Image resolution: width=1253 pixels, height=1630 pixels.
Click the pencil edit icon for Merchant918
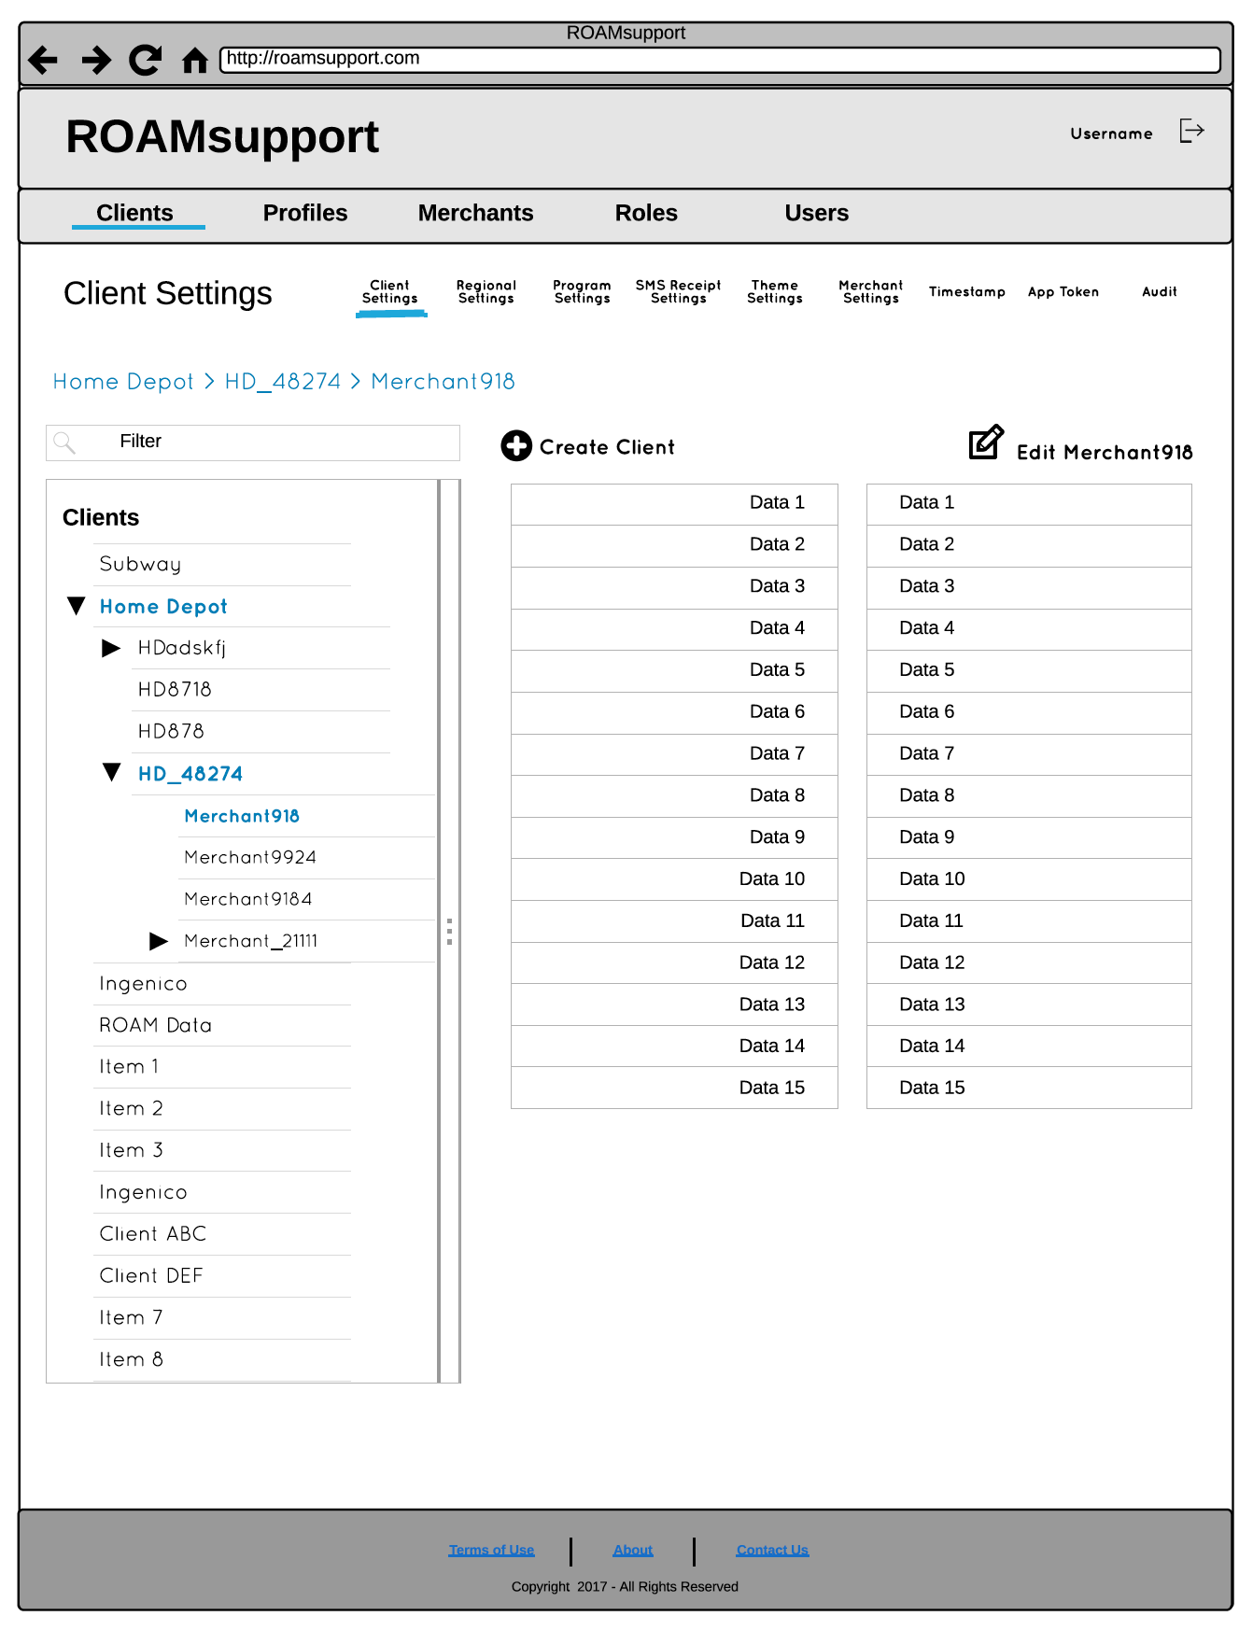tap(986, 442)
